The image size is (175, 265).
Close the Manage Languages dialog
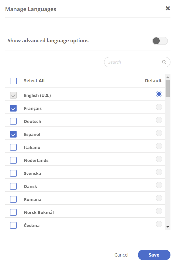click(x=168, y=8)
